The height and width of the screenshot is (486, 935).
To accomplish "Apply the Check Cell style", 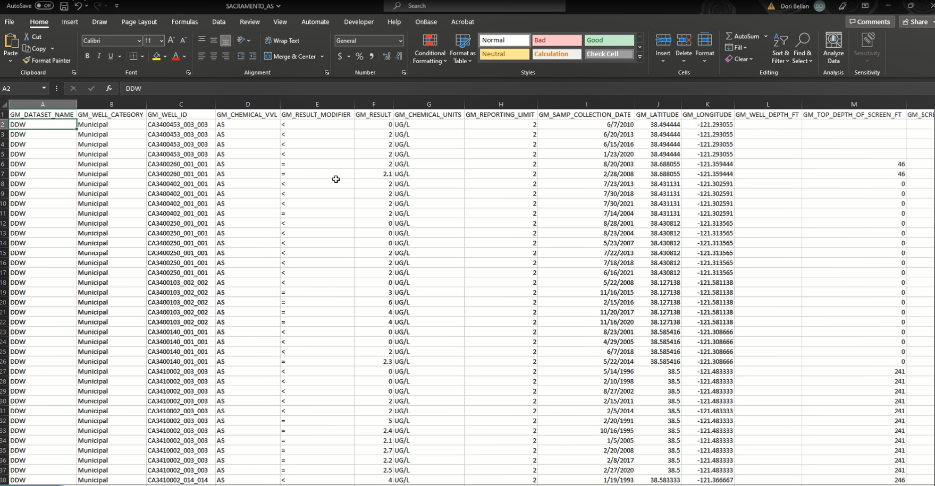I will coord(609,54).
